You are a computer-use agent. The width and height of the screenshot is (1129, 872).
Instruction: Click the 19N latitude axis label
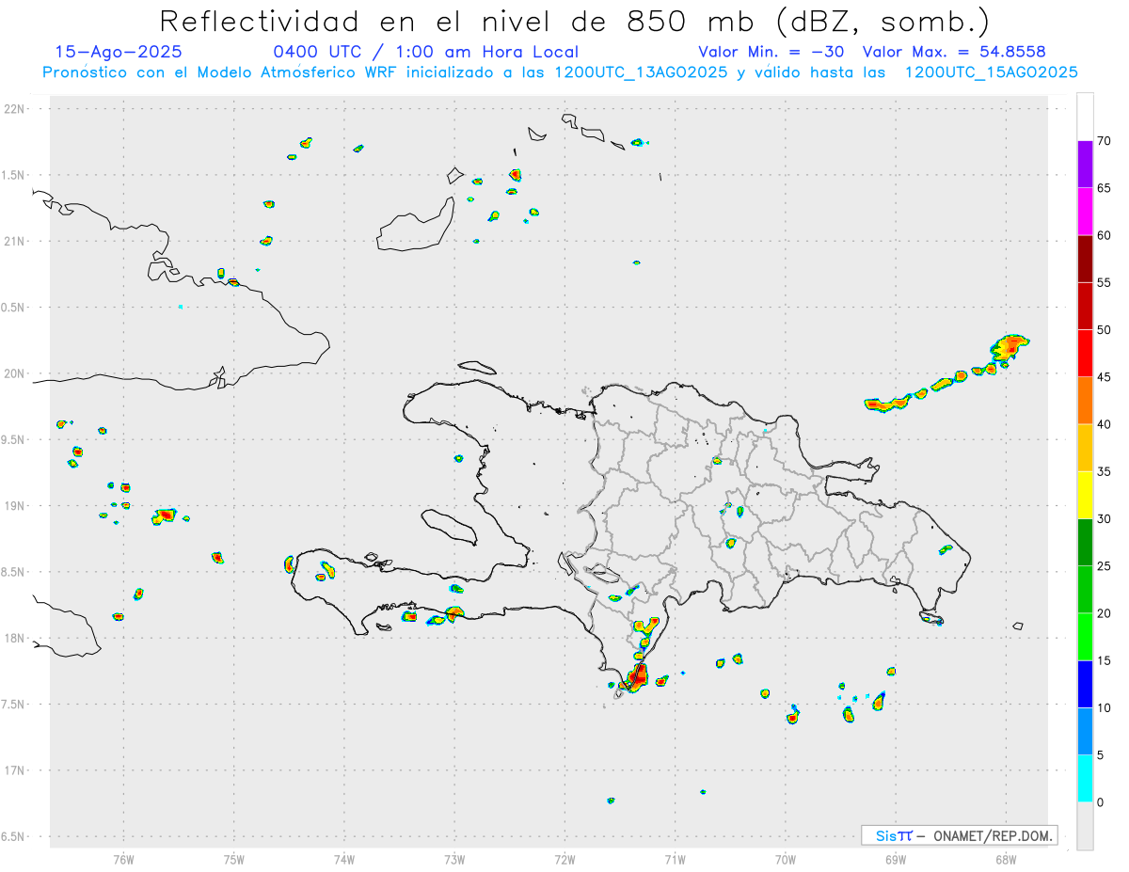[x=15, y=506]
